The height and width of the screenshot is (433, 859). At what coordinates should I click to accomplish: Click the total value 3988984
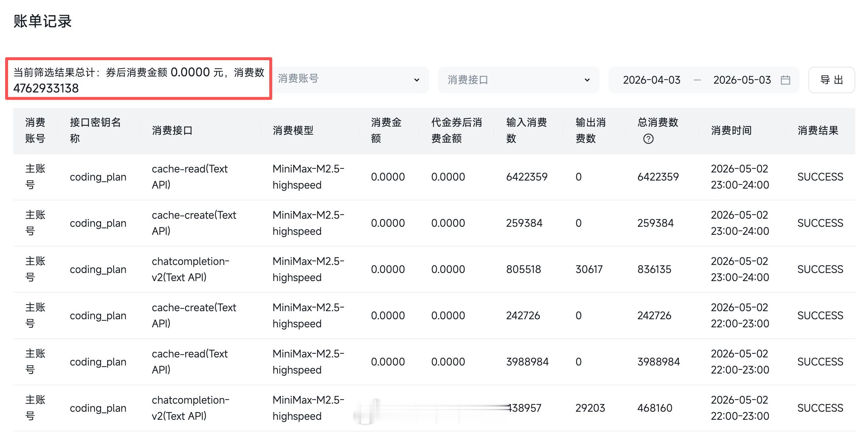tap(659, 362)
